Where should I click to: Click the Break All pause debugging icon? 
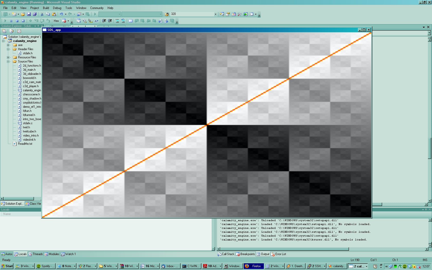11,21
